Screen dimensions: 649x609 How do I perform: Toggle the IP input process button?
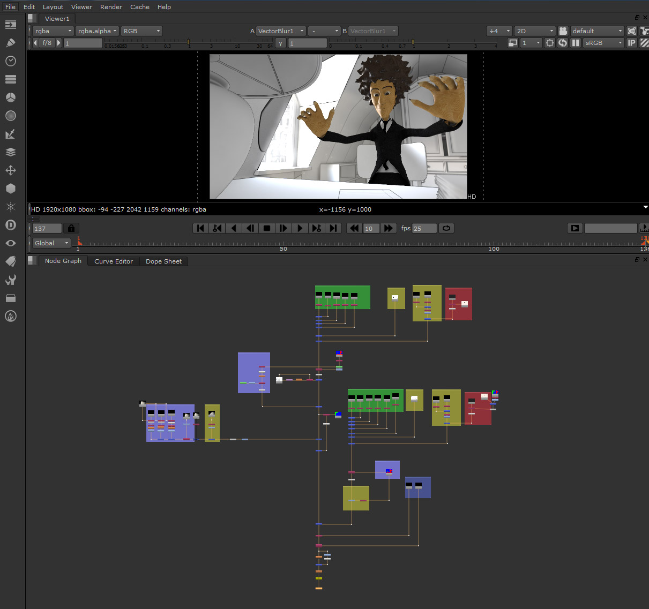click(631, 42)
